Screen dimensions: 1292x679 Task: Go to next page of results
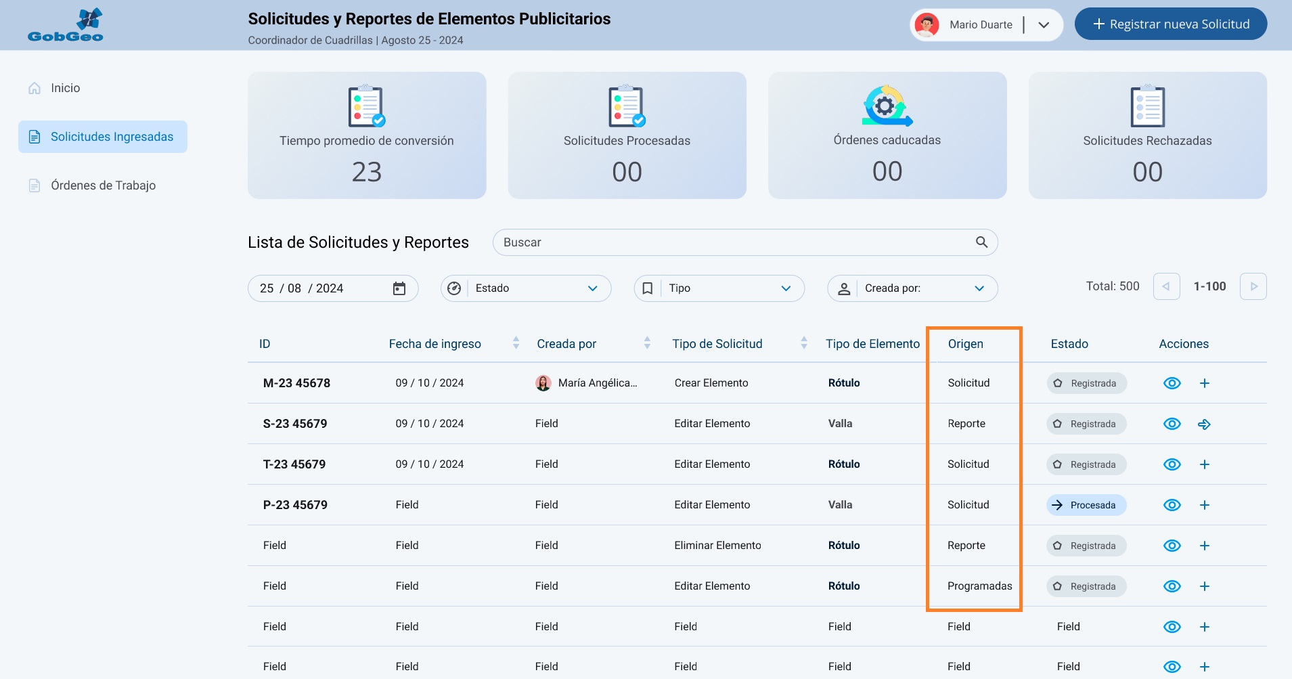pyautogui.click(x=1253, y=287)
